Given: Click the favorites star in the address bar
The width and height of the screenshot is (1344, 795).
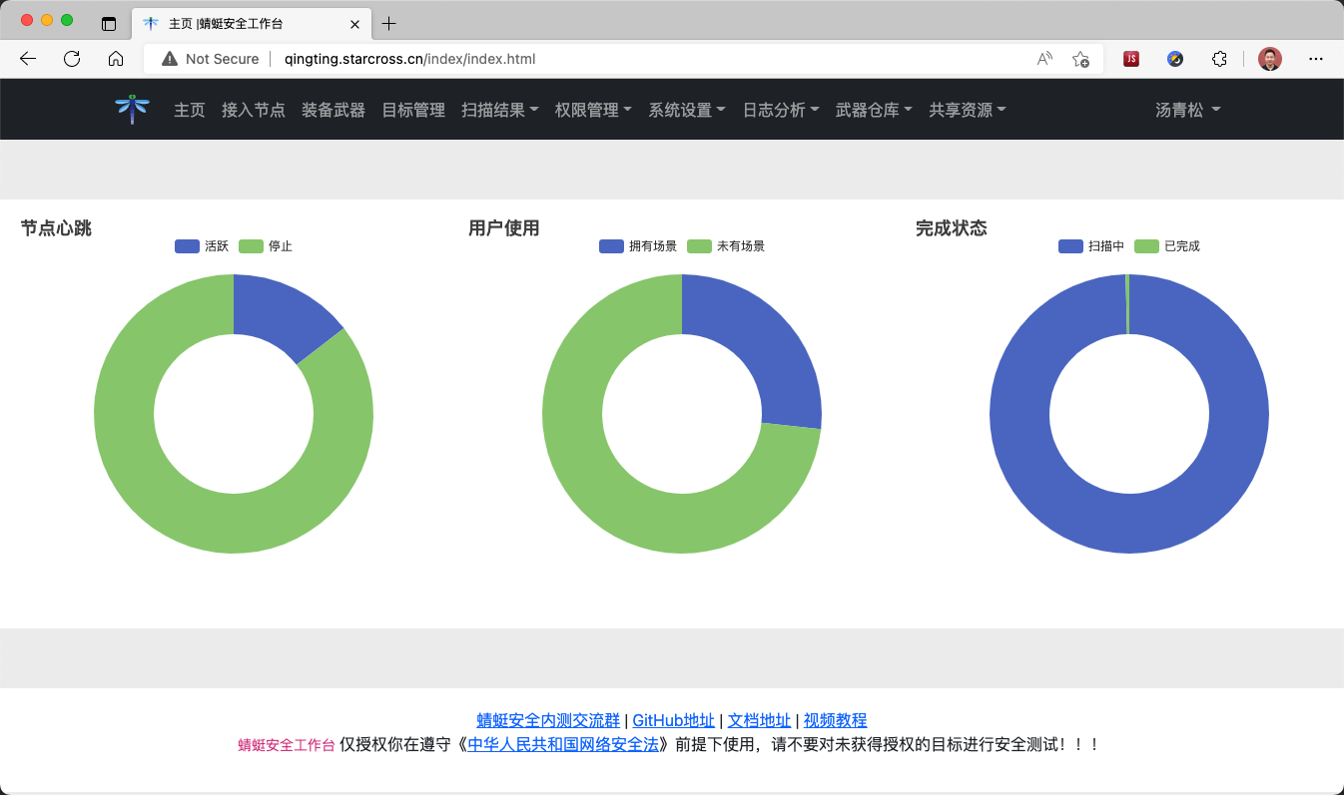Looking at the screenshot, I should coord(1079,60).
